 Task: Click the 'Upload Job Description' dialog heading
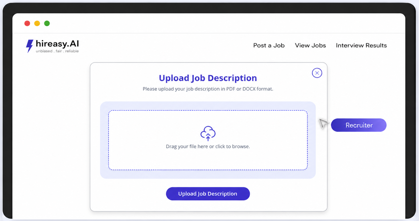(x=208, y=78)
